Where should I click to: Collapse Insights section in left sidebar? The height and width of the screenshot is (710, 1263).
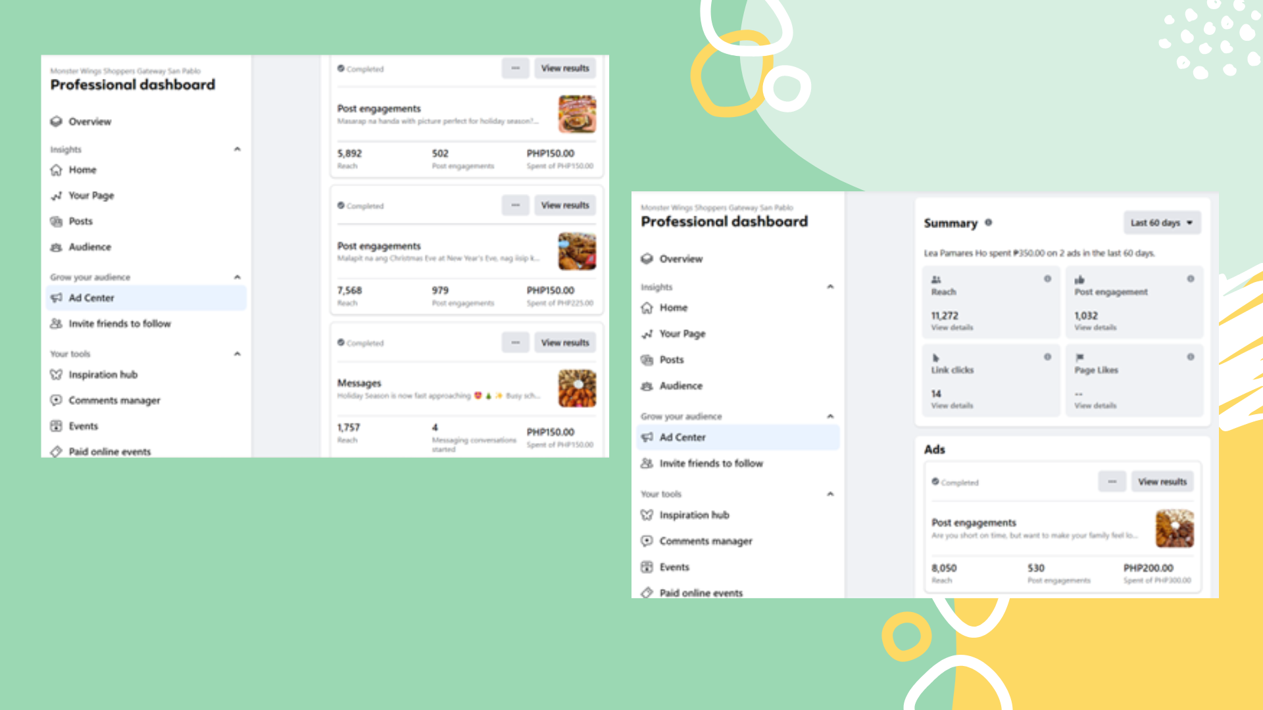coord(237,149)
